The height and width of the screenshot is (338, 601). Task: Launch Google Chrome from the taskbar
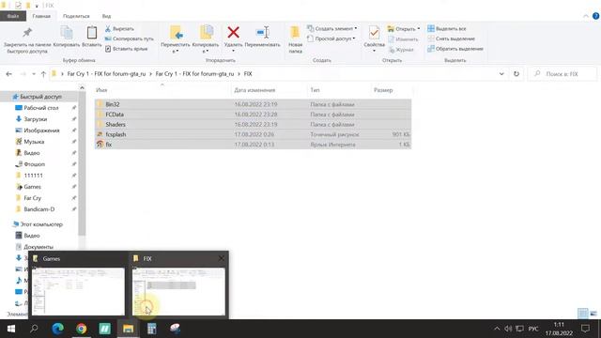pos(82,329)
